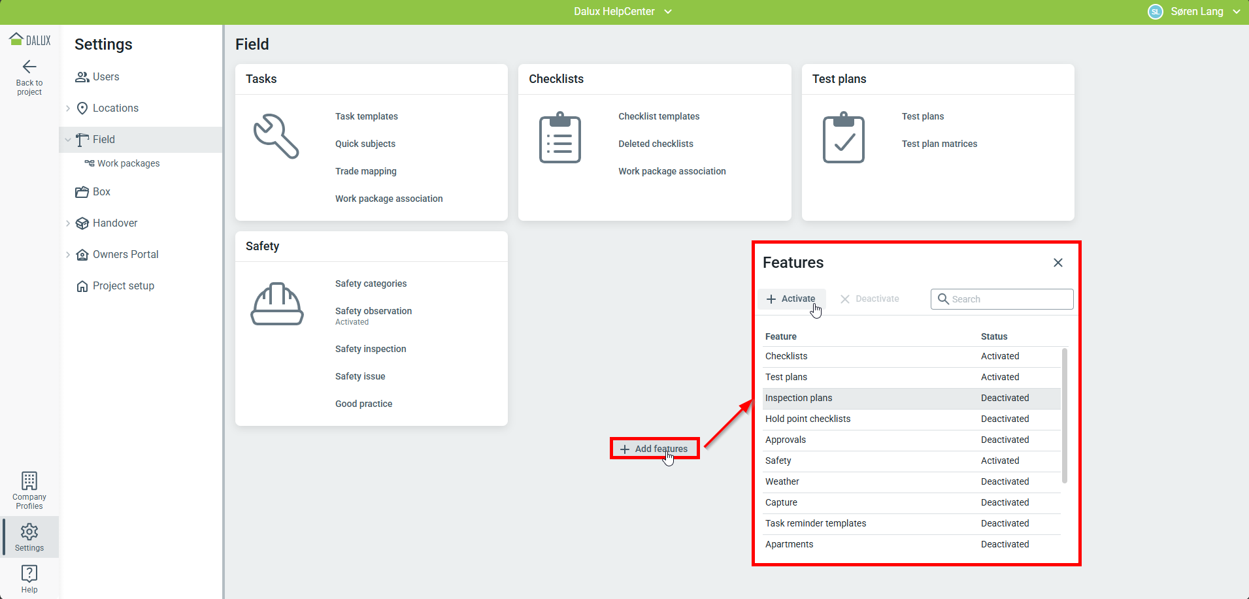This screenshot has height=599, width=1249.
Task: Click the Add features button
Action: (654, 449)
